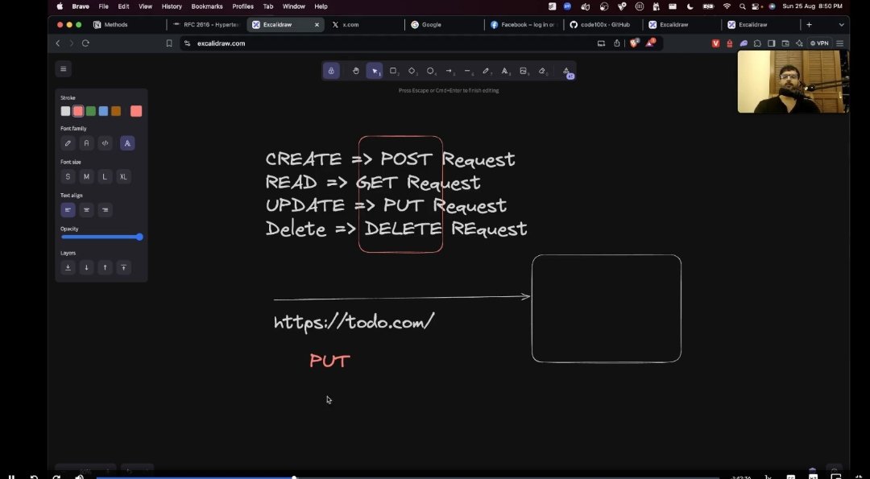Screen dimensions: 870x479
Task: Choose the hand-drawn font family
Action: pyautogui.click(x=68, y=143)
